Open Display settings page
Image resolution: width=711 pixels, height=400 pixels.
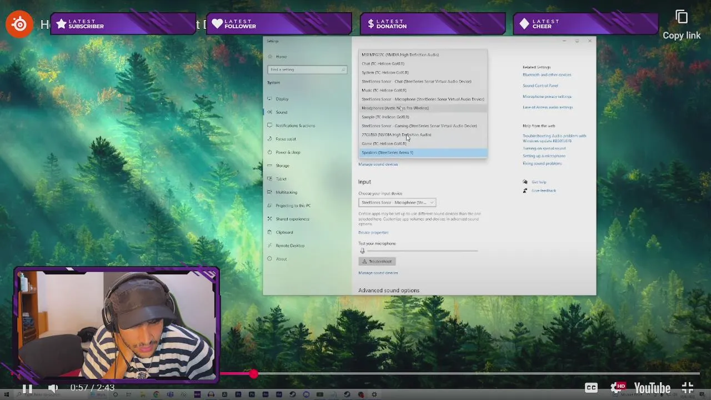pyautogui.click(x=282, y=99)
